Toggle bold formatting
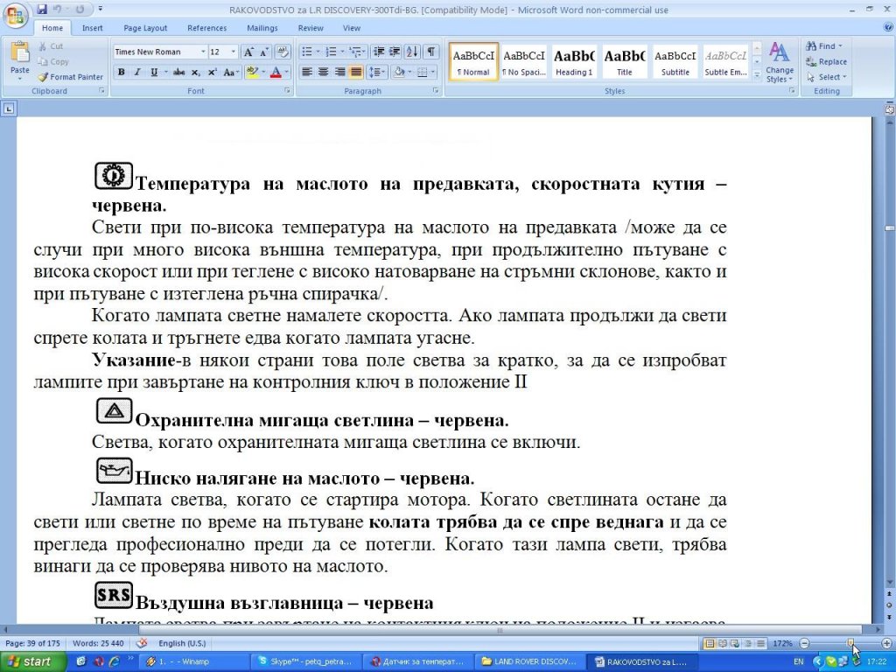The height and width of the screenshot is (672, 896). (x=122, y=72)
